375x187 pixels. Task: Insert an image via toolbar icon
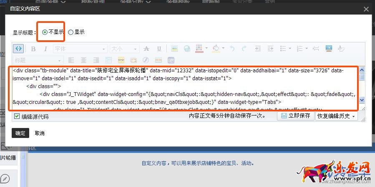175,49
